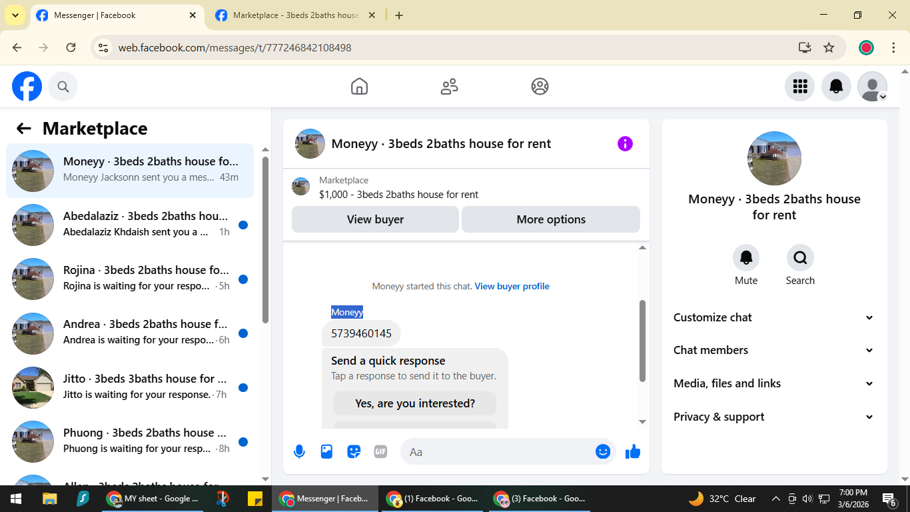Open the taskbar notification center icon
910x512 pixels.
[x=889, y=499]
